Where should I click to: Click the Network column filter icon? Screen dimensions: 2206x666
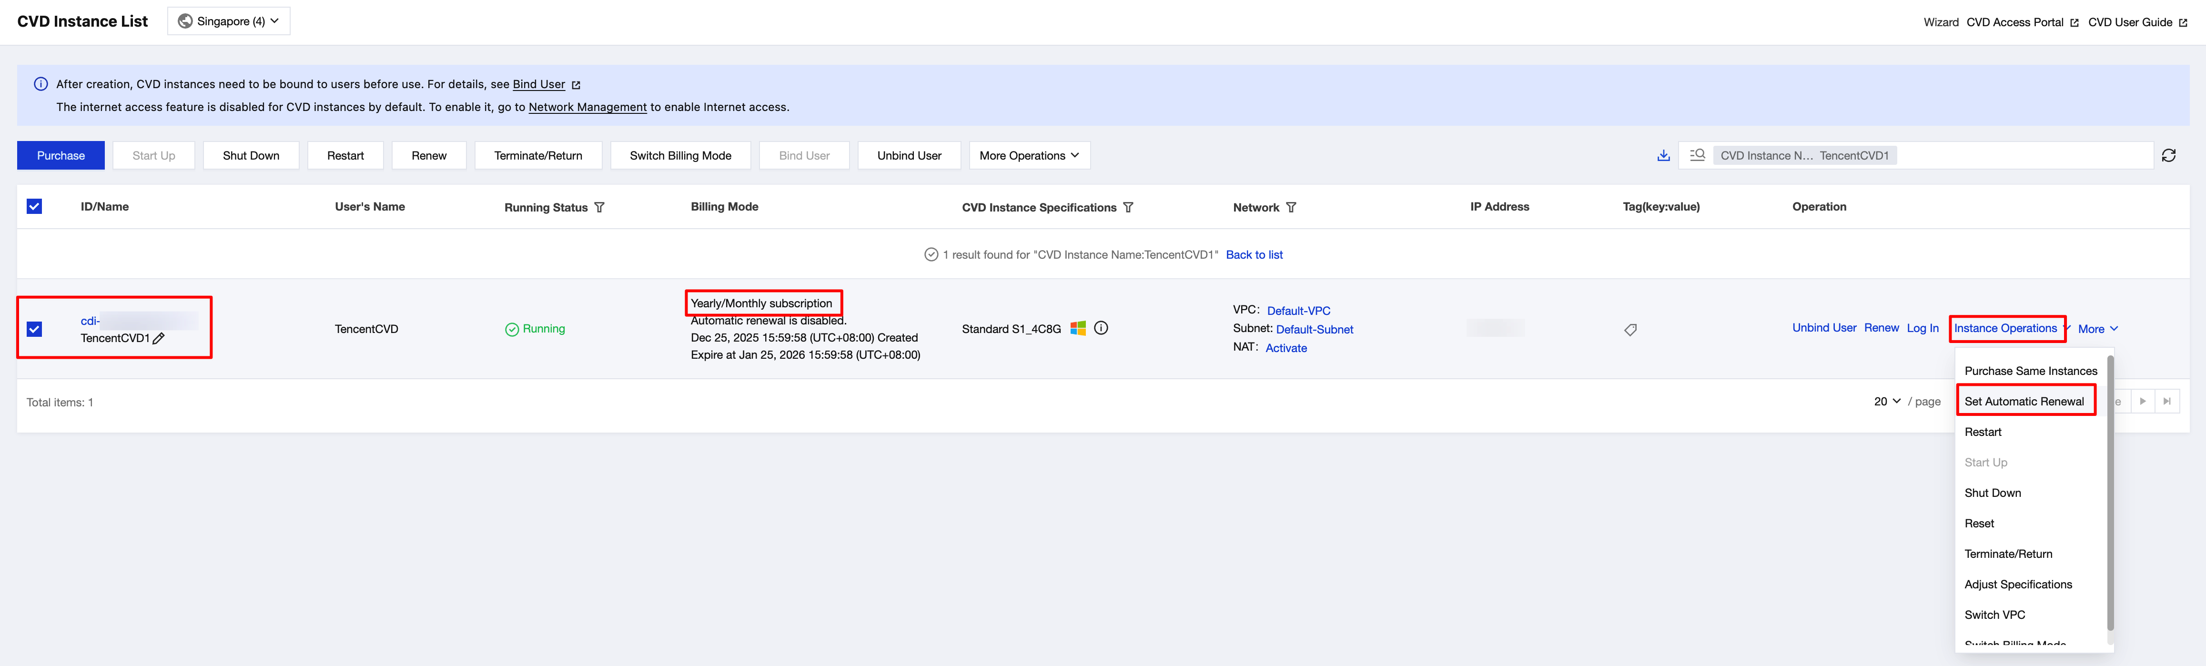pyautogui.click(x=1291, y=207)
